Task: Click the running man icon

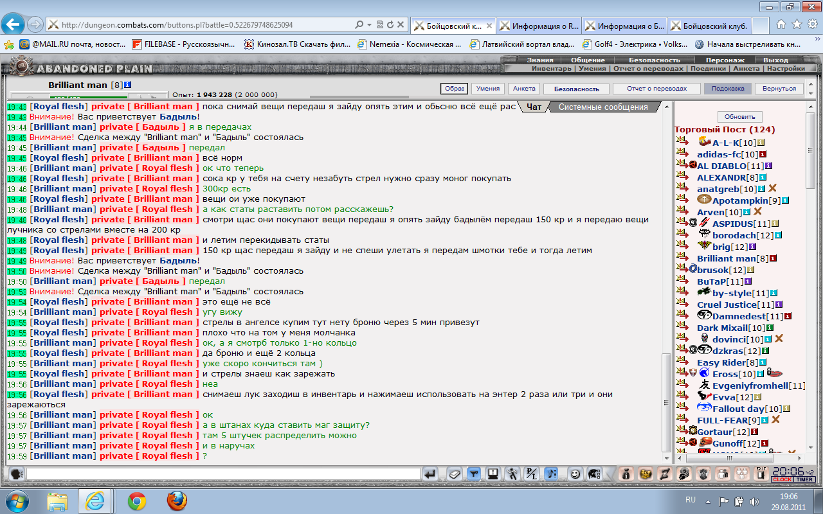Action: [512, 474]
